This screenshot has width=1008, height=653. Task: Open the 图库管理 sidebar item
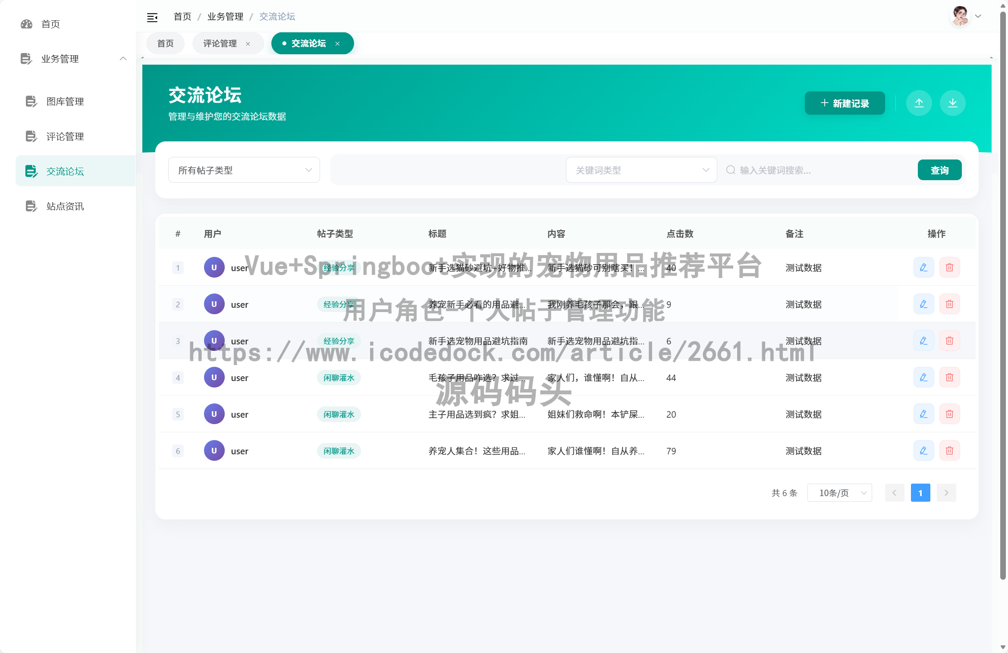[65, 102]
